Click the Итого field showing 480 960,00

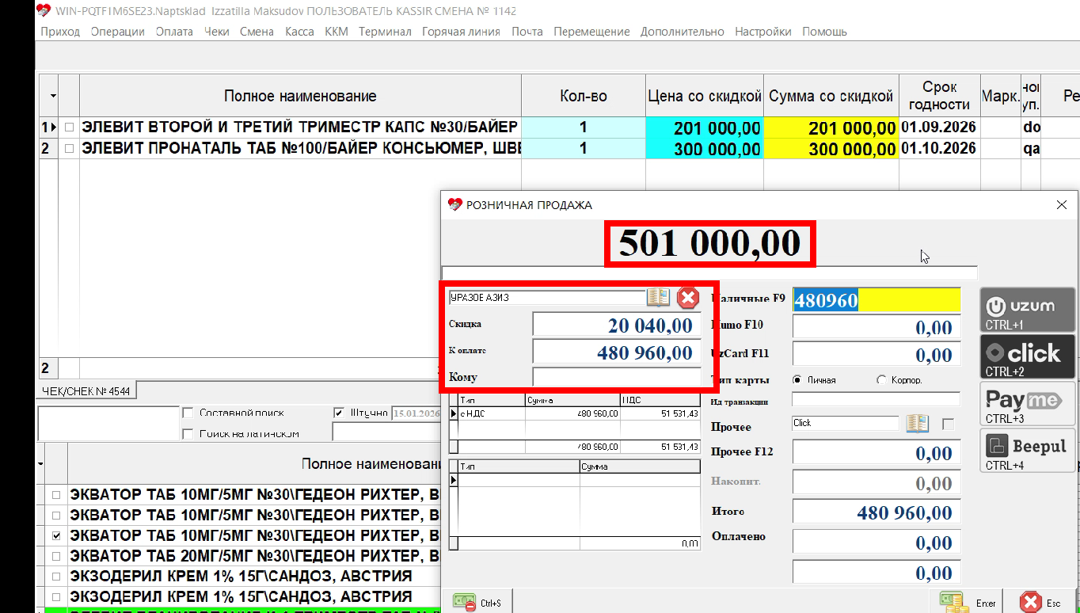point(877,512)
